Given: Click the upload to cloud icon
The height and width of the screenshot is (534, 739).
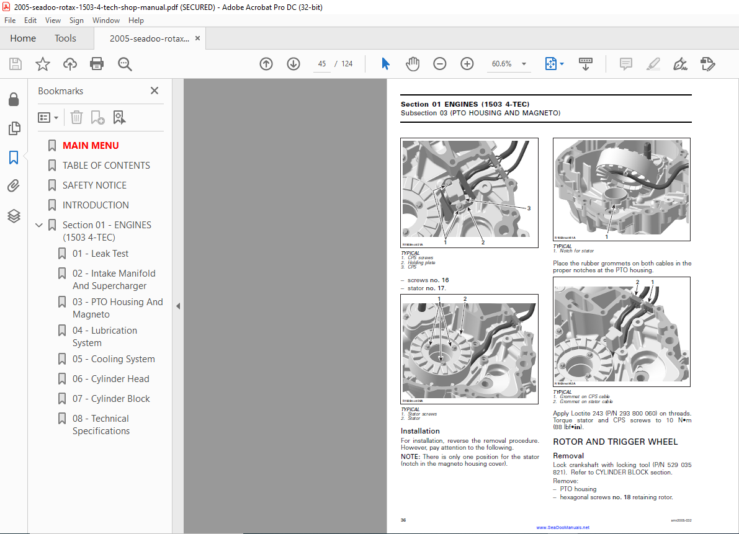Looking at the screenshot, I should [70, 63].
